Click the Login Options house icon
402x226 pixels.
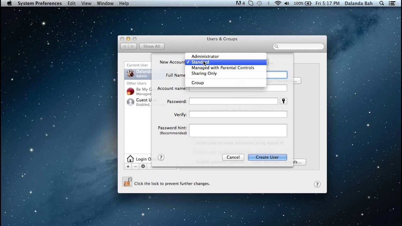pyautogui.click(x=130, y=159)
